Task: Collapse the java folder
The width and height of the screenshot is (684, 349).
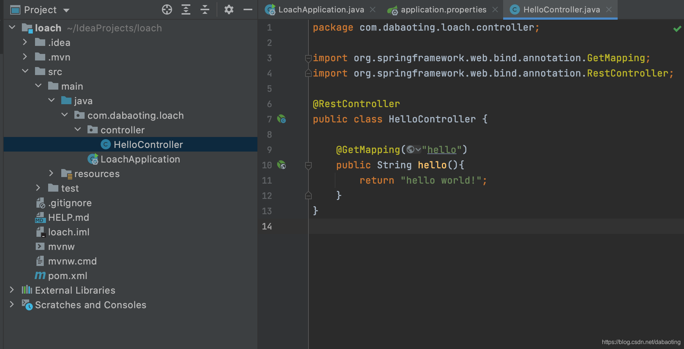Action: click(x=51, y=100)
